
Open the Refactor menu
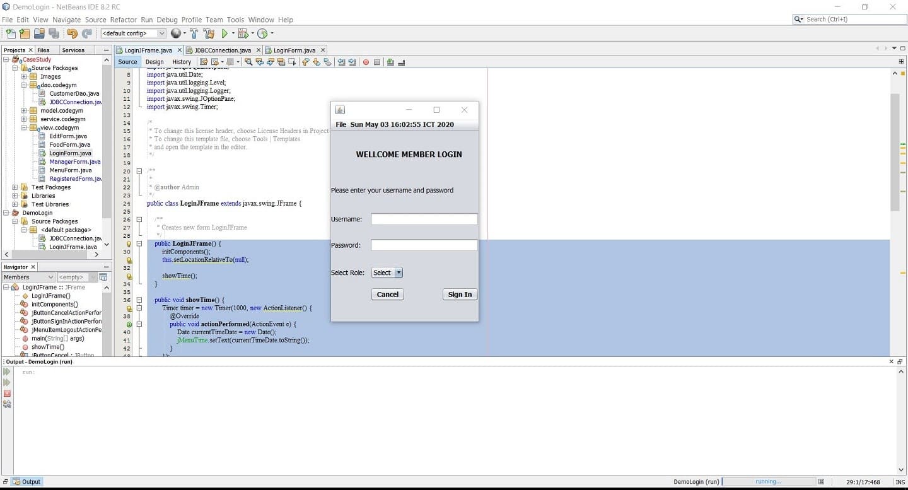[x=123, y=20]
